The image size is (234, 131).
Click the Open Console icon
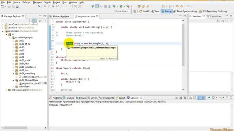(x=220, y=98)
